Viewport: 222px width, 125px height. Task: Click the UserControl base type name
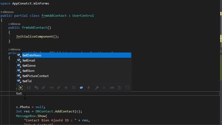pos(83,16)
